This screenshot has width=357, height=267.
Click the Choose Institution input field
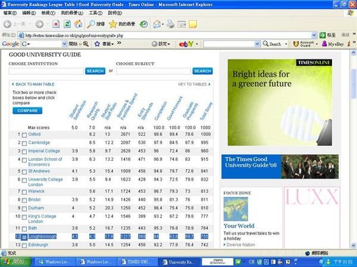coord(46,71)
